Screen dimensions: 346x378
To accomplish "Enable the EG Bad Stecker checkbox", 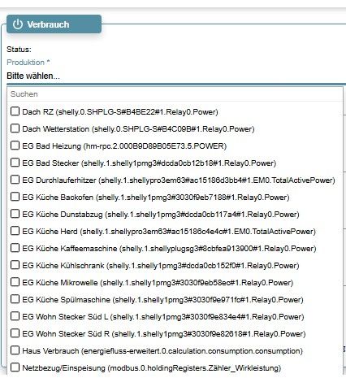I will (x=15, y=163).
